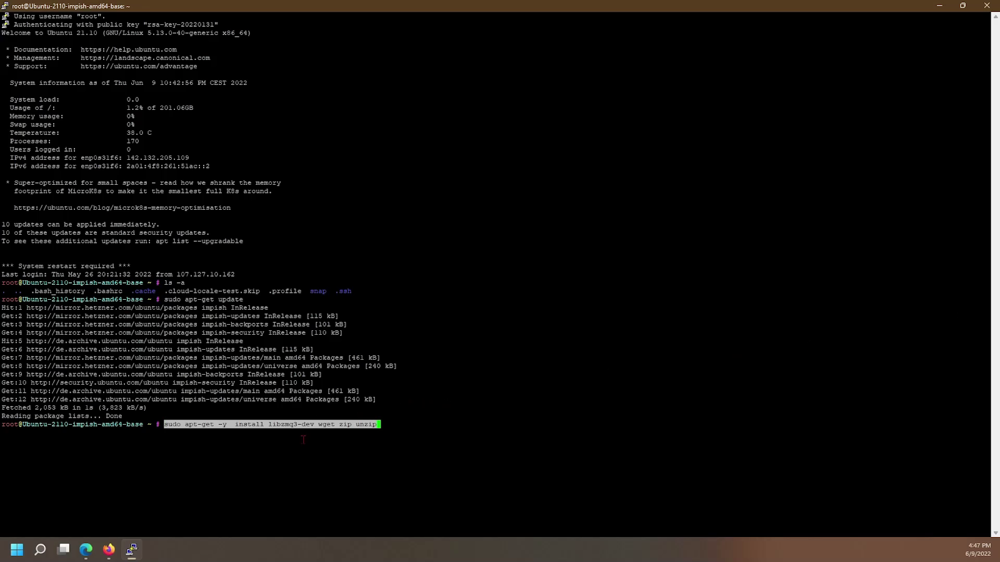Open Task View on the taskbar

pos(63,550)
